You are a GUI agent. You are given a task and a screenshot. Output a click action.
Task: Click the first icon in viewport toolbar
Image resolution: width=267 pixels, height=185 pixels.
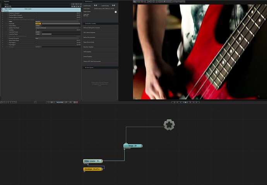pyautogui.click(x=135, y=2)
